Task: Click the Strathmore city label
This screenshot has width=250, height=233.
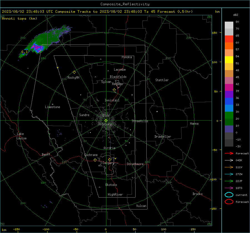Action: [x=135, y=164]
